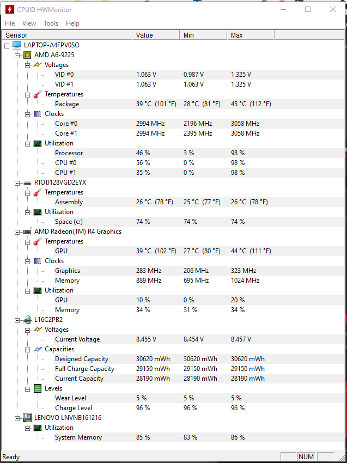The width and height of the screenshot is (347, 463).
Task: Click the L16C2PB2 battery icon
Action: [x=27, y=320]
